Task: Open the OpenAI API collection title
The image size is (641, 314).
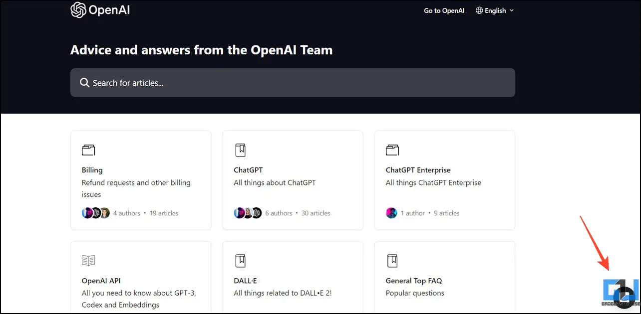Action: [101, 281]
